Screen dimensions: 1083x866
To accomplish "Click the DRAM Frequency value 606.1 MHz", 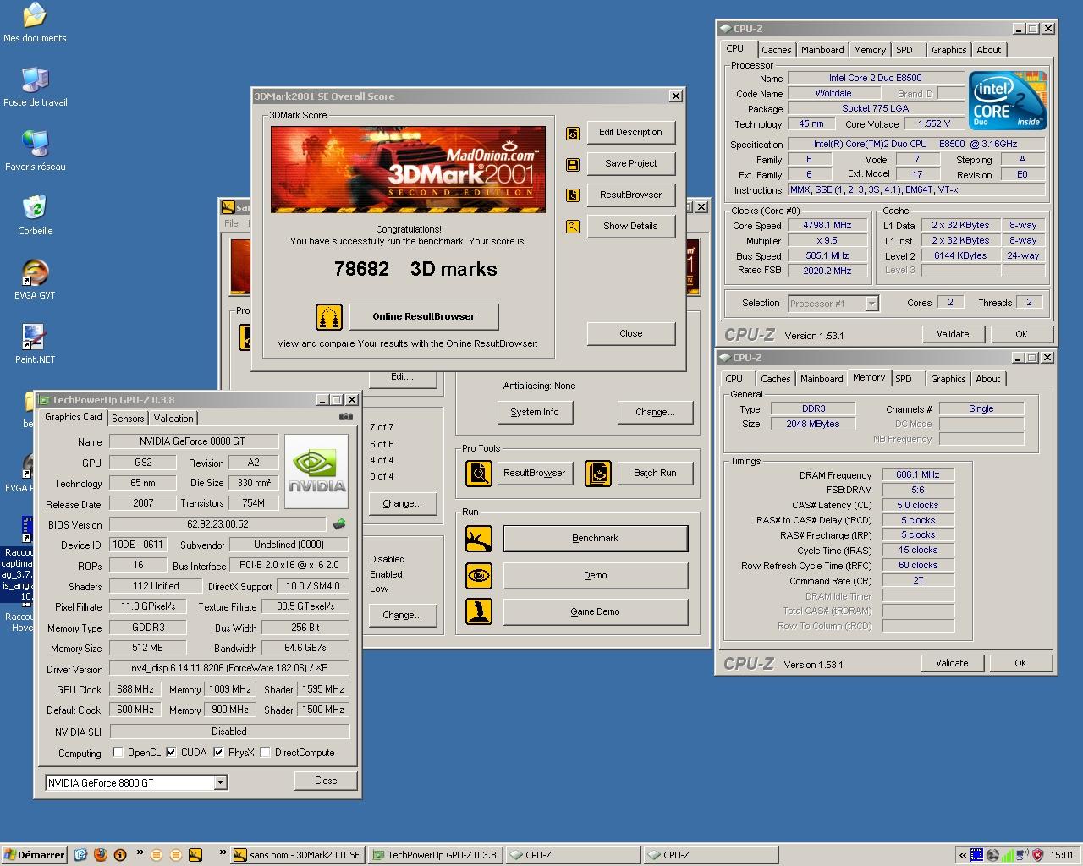I will point(918,475).
